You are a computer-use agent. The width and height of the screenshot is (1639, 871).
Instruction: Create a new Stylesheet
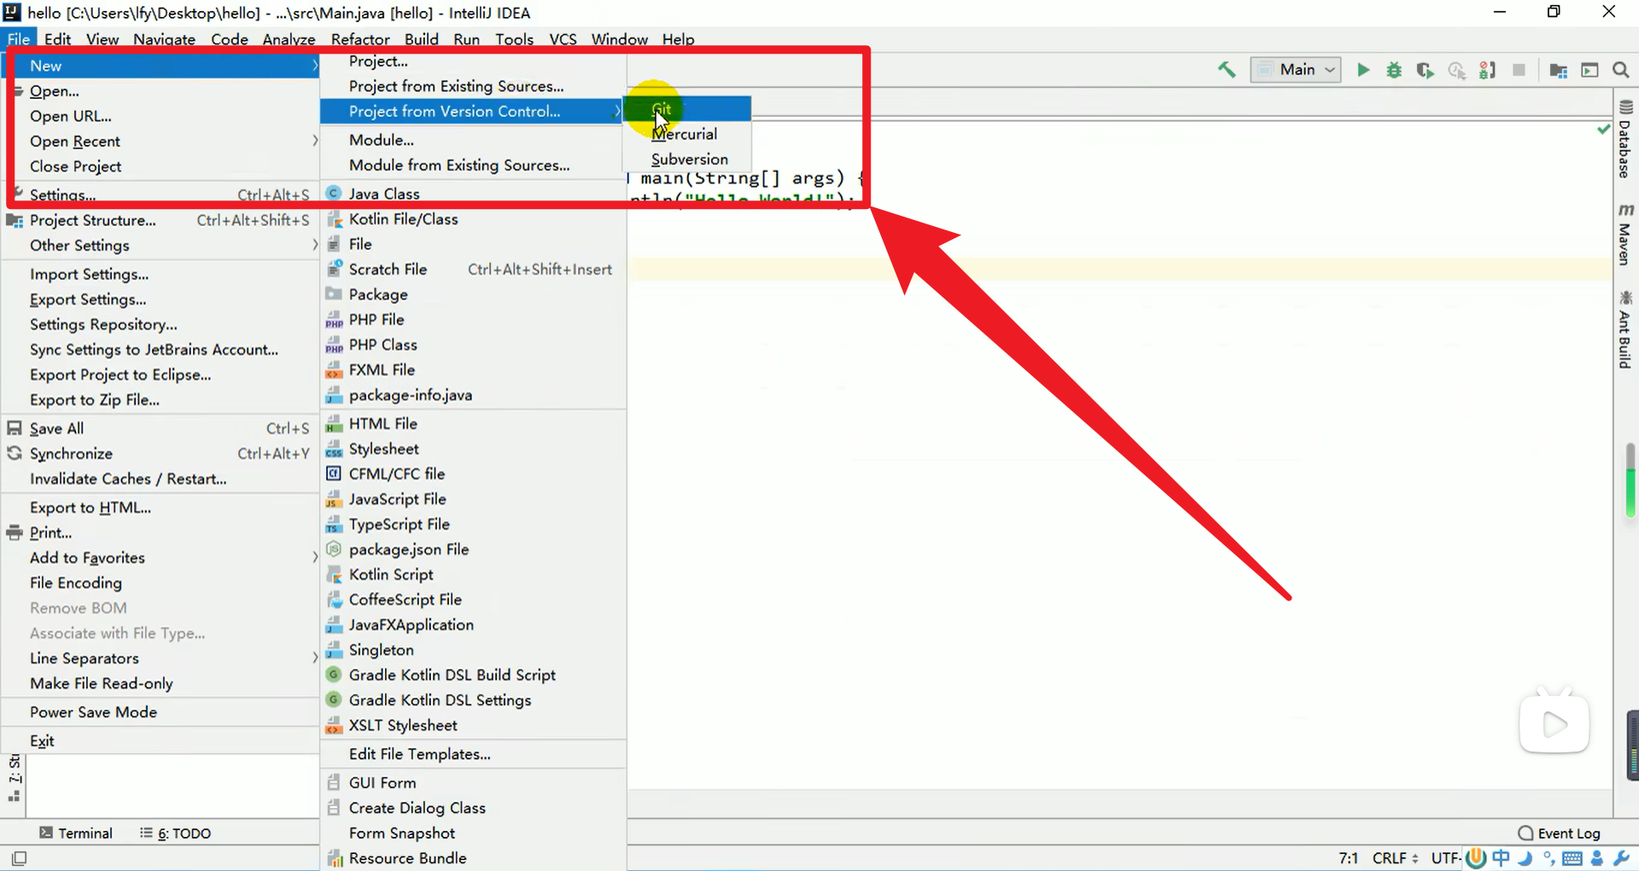pos(473,449)
